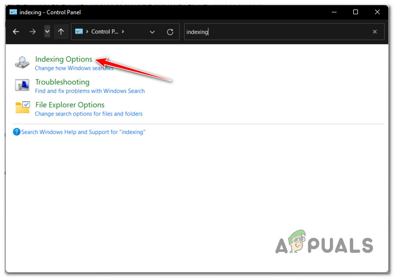Open Troubleshooting
The height and width of the screenshot is (278, 394).
62,82
